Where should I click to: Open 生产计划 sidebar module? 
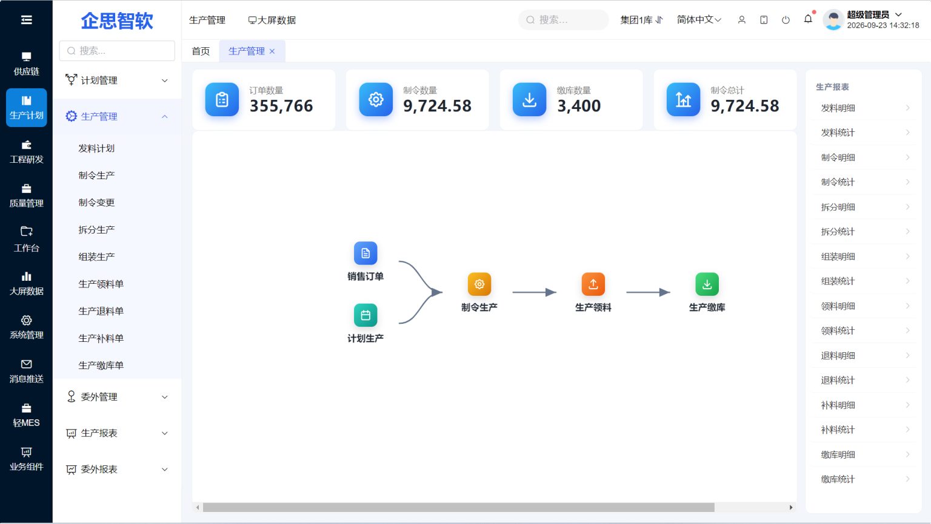pos(26,108)
